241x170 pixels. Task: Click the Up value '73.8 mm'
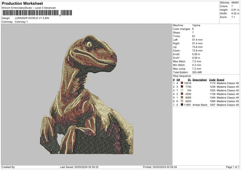[x=197, y=47]
